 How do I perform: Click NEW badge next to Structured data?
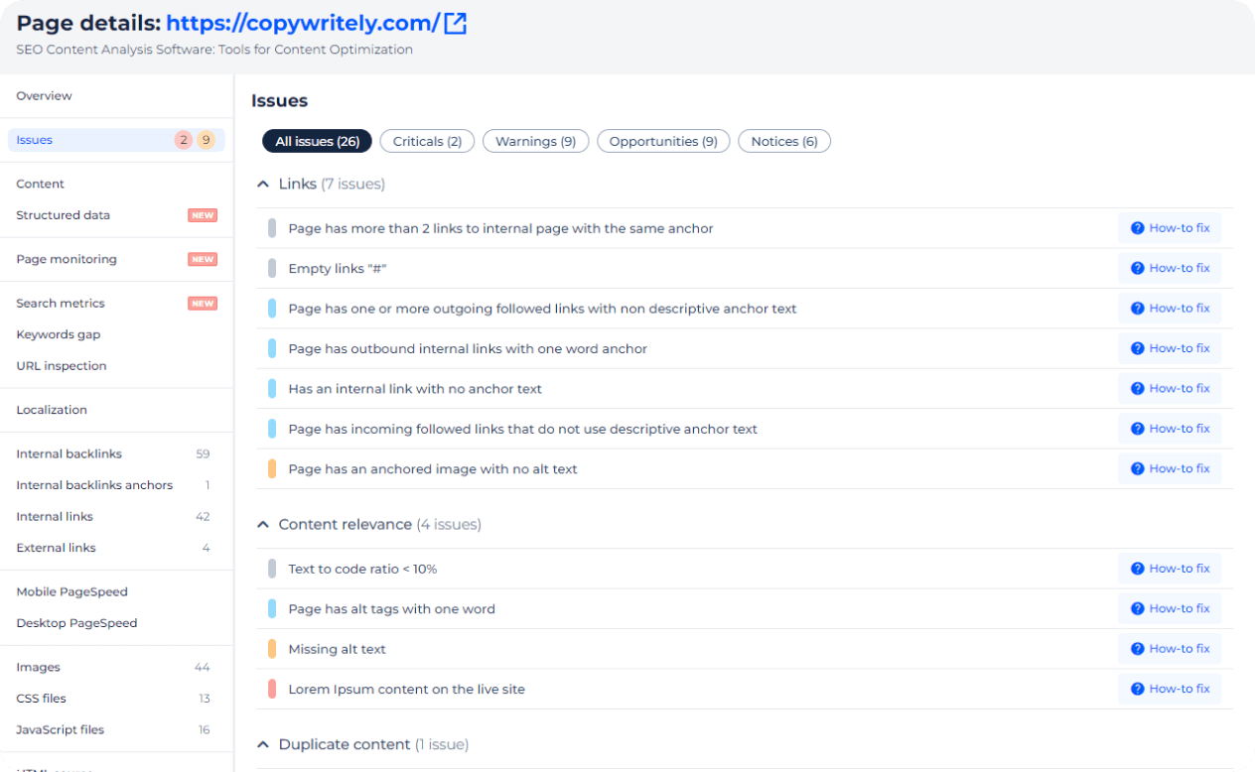tap(203, 215)
